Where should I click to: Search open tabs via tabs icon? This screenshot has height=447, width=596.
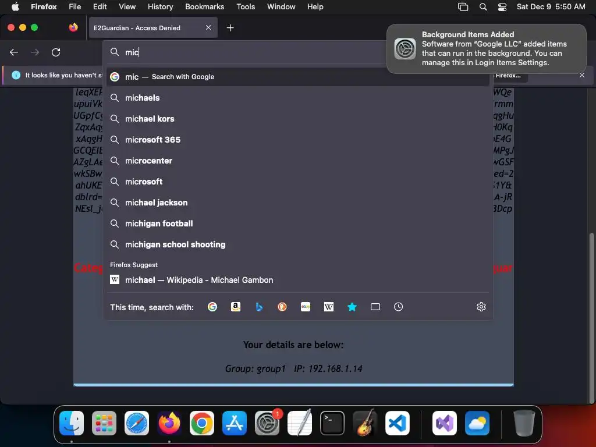375,307
